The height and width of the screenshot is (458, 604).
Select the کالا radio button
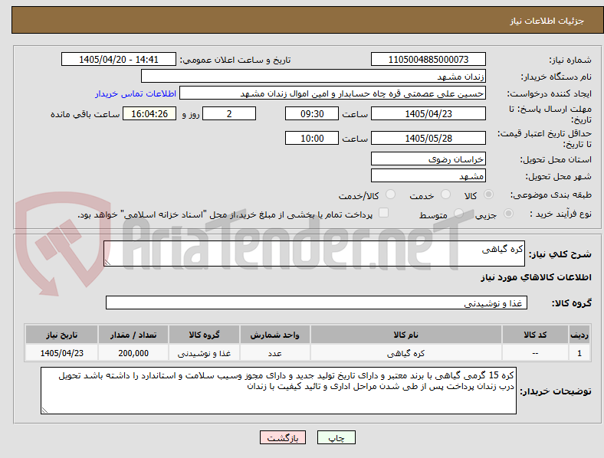[488, 195]
